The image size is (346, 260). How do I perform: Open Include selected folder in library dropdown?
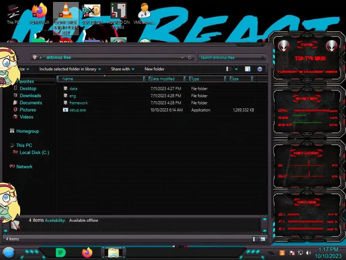(100, 69)
